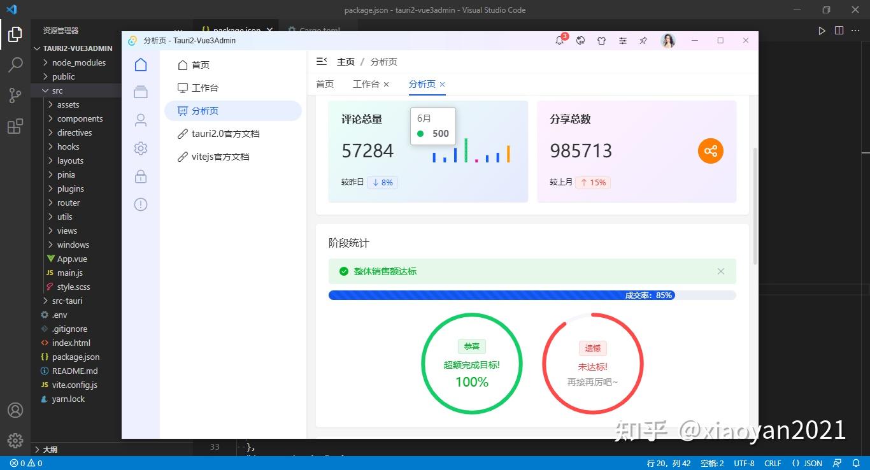Image resolution: width=870 pixels, height=470 pixels.
Task: Click the orange share icon on 分享总数 card
Action: [x=710, y=151]
